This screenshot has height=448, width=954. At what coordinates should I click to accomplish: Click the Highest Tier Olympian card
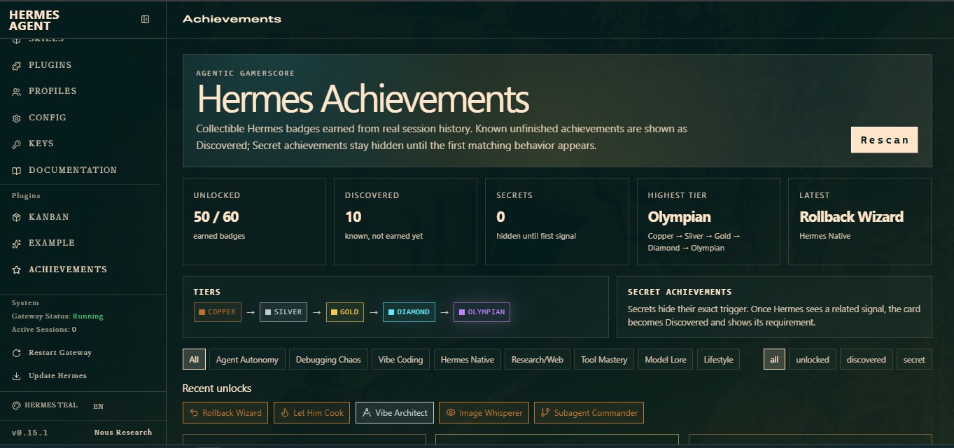pyautogui.click(x=708, y=221)
